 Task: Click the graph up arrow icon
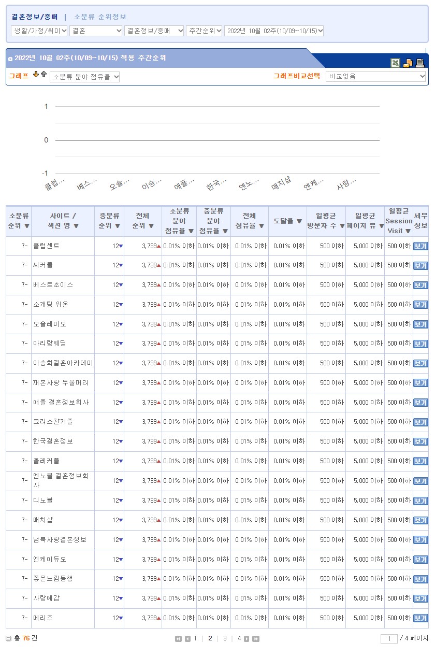click(44, 75)
